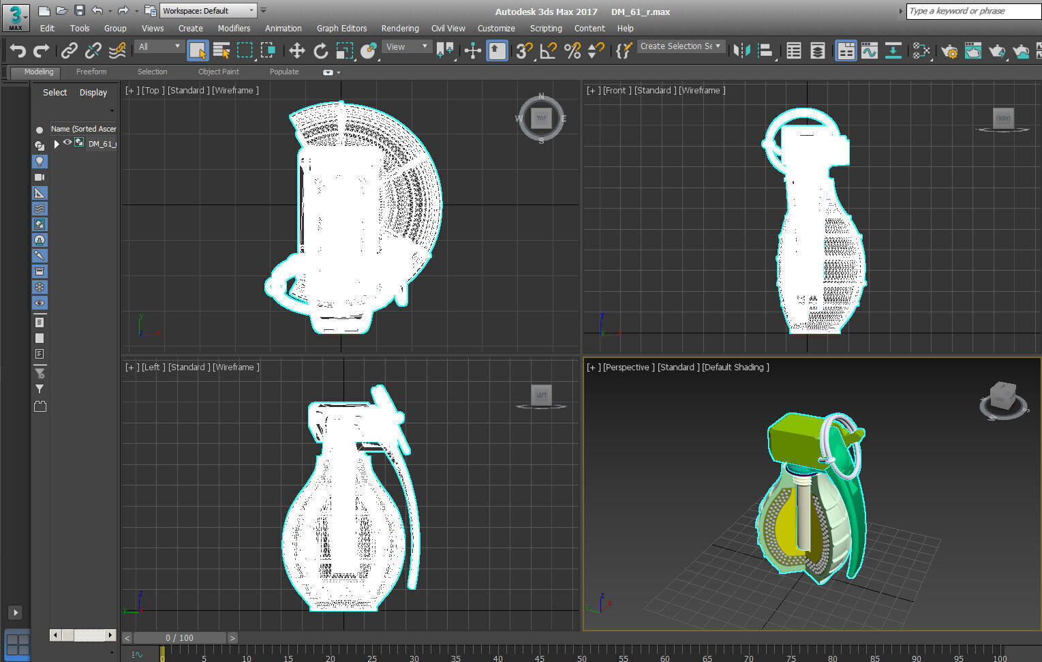Open the Edit menu

tap(47, 29)
